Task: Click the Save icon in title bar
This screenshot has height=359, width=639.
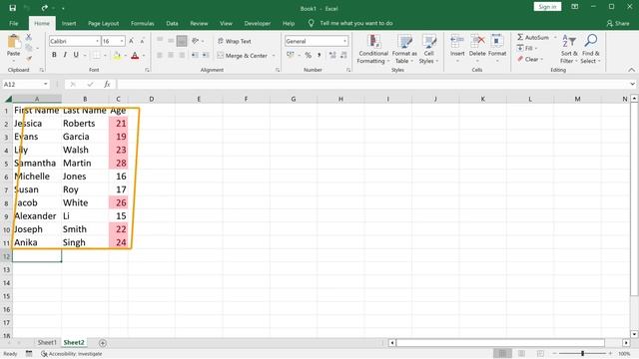Action: tap(13, 8)
